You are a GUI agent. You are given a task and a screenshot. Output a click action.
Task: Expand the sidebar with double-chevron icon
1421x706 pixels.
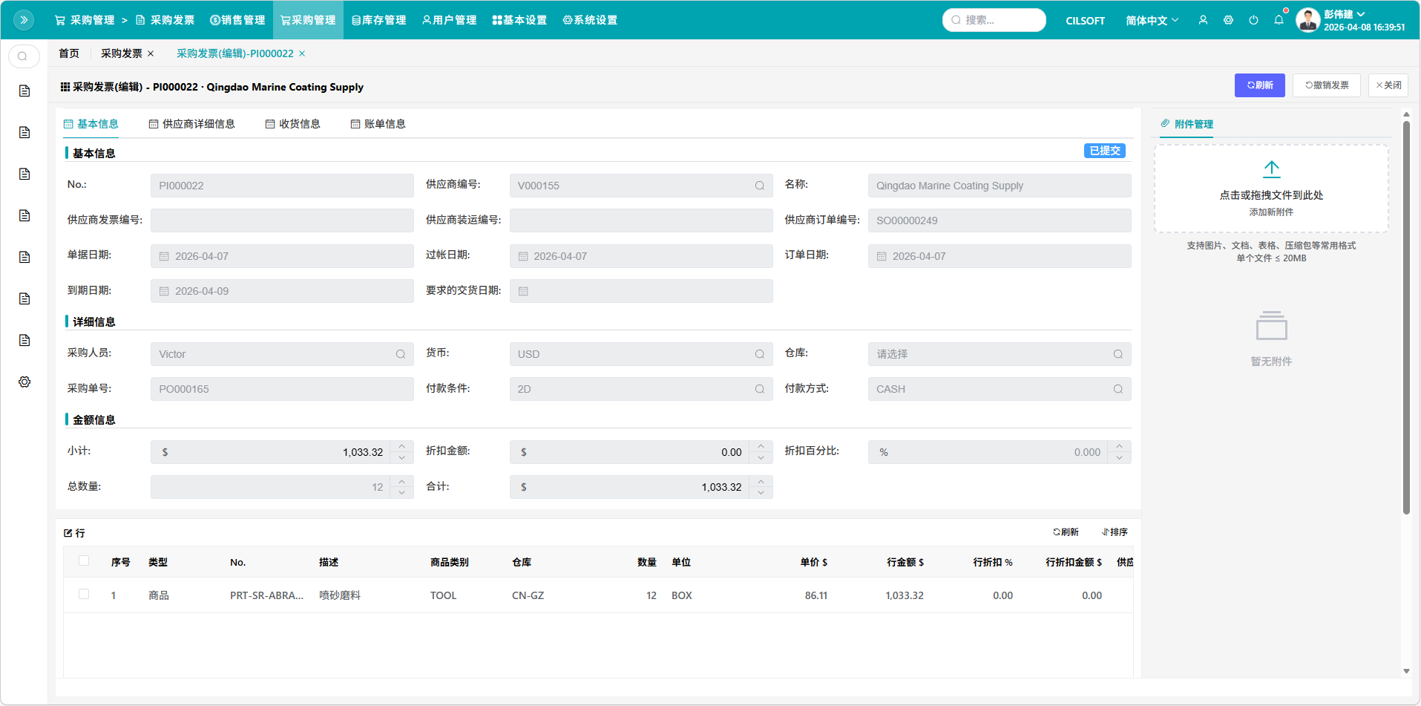24,20
